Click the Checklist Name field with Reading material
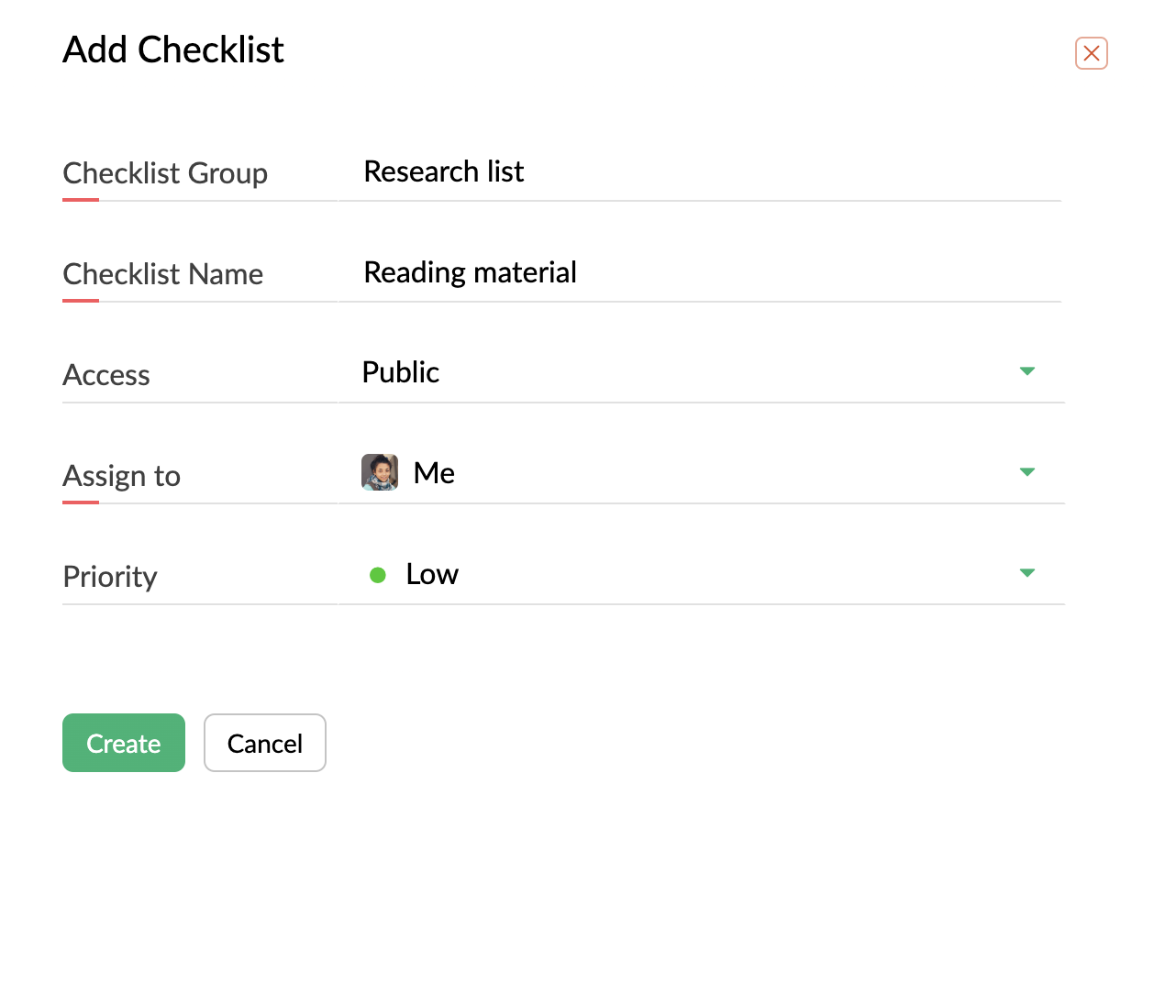This screenshot has width=1154, height=1005. pyautogui.click(x=699, y=273)
